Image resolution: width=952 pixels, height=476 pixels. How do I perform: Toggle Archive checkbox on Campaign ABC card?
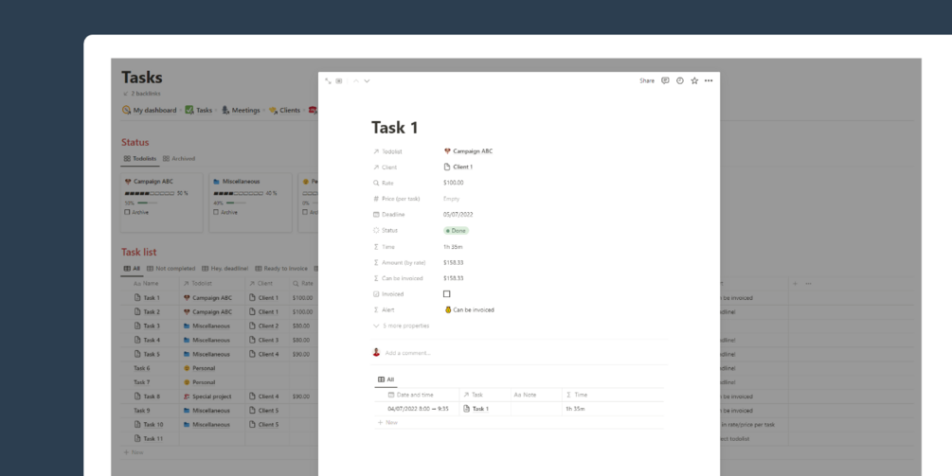127,212
